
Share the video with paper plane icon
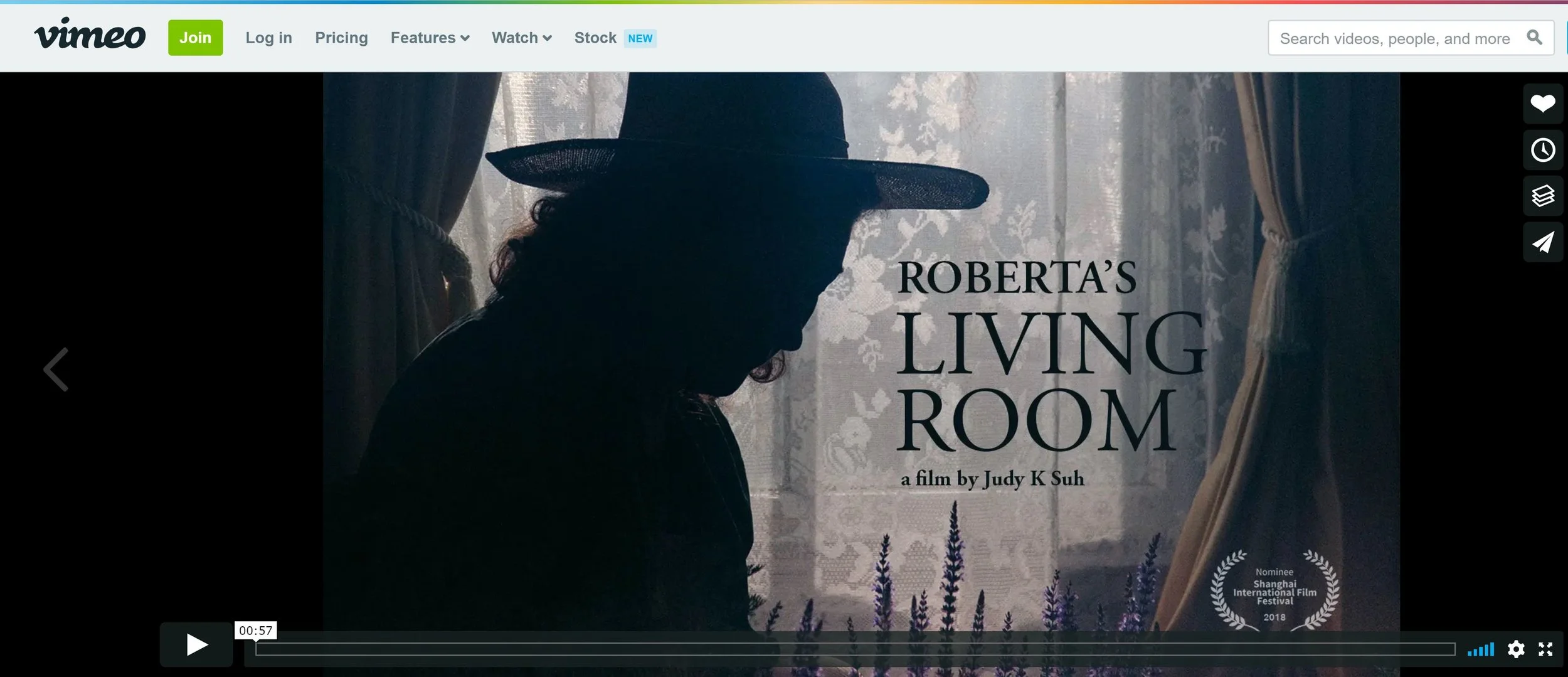tap(1543, 242)
